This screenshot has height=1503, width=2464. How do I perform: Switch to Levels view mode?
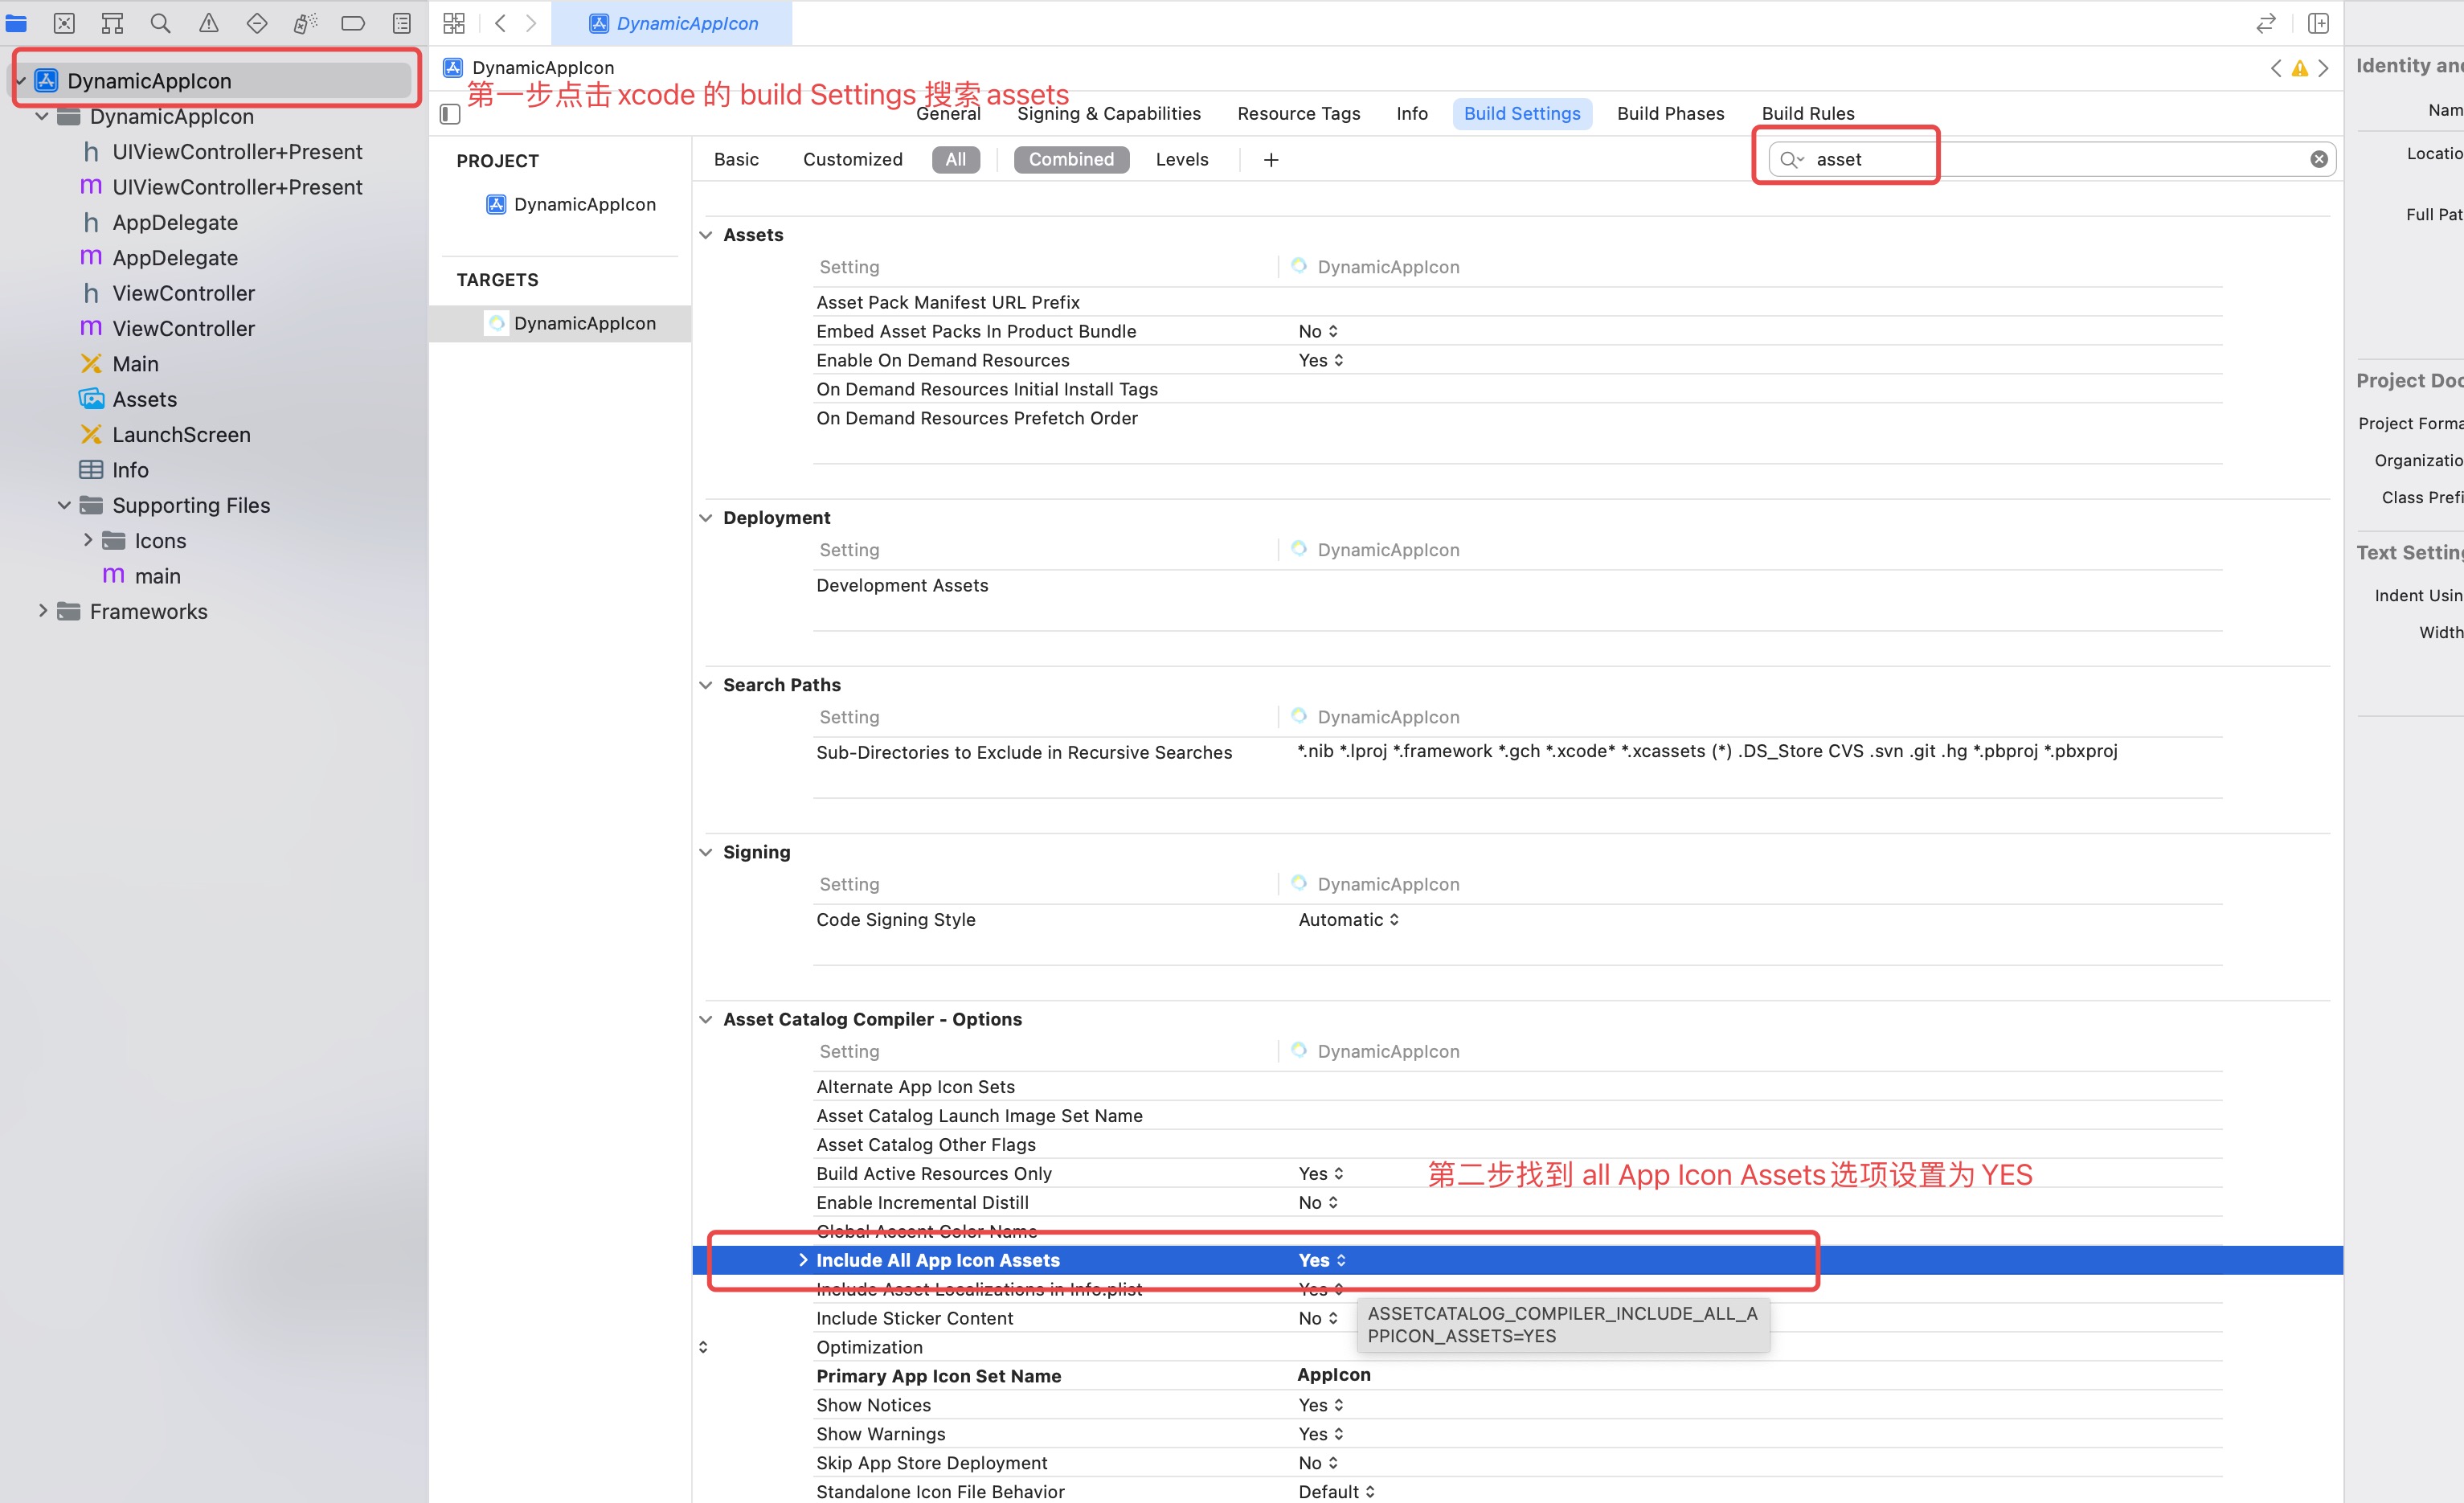pyautogui.click(x=1181, y=159)
